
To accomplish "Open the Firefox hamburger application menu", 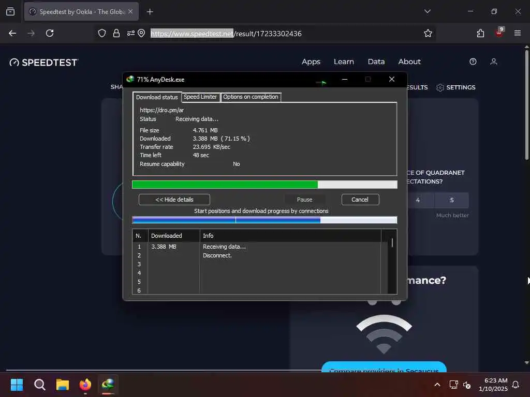I will pyautogui.click(x=518, y=33).
